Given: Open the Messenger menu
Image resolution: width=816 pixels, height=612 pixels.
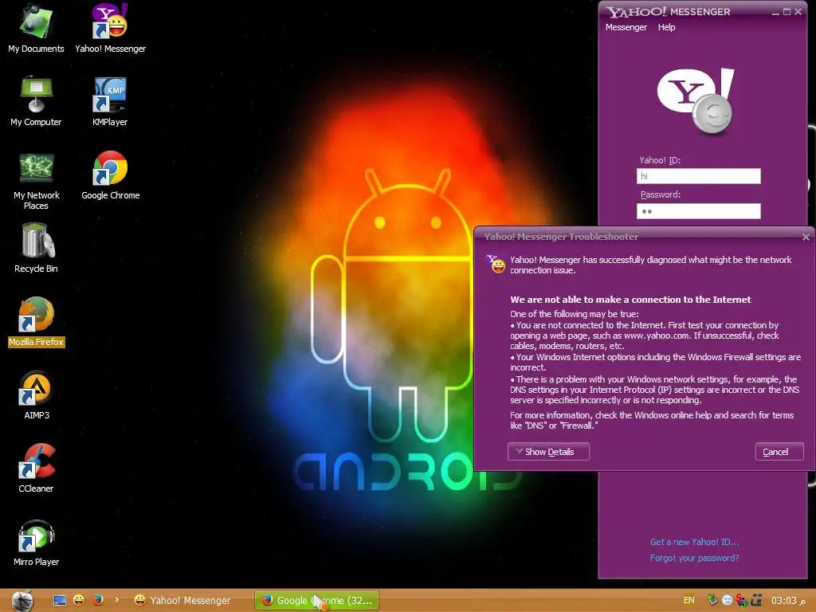Looking at the screenshot, I should (626, 27).
